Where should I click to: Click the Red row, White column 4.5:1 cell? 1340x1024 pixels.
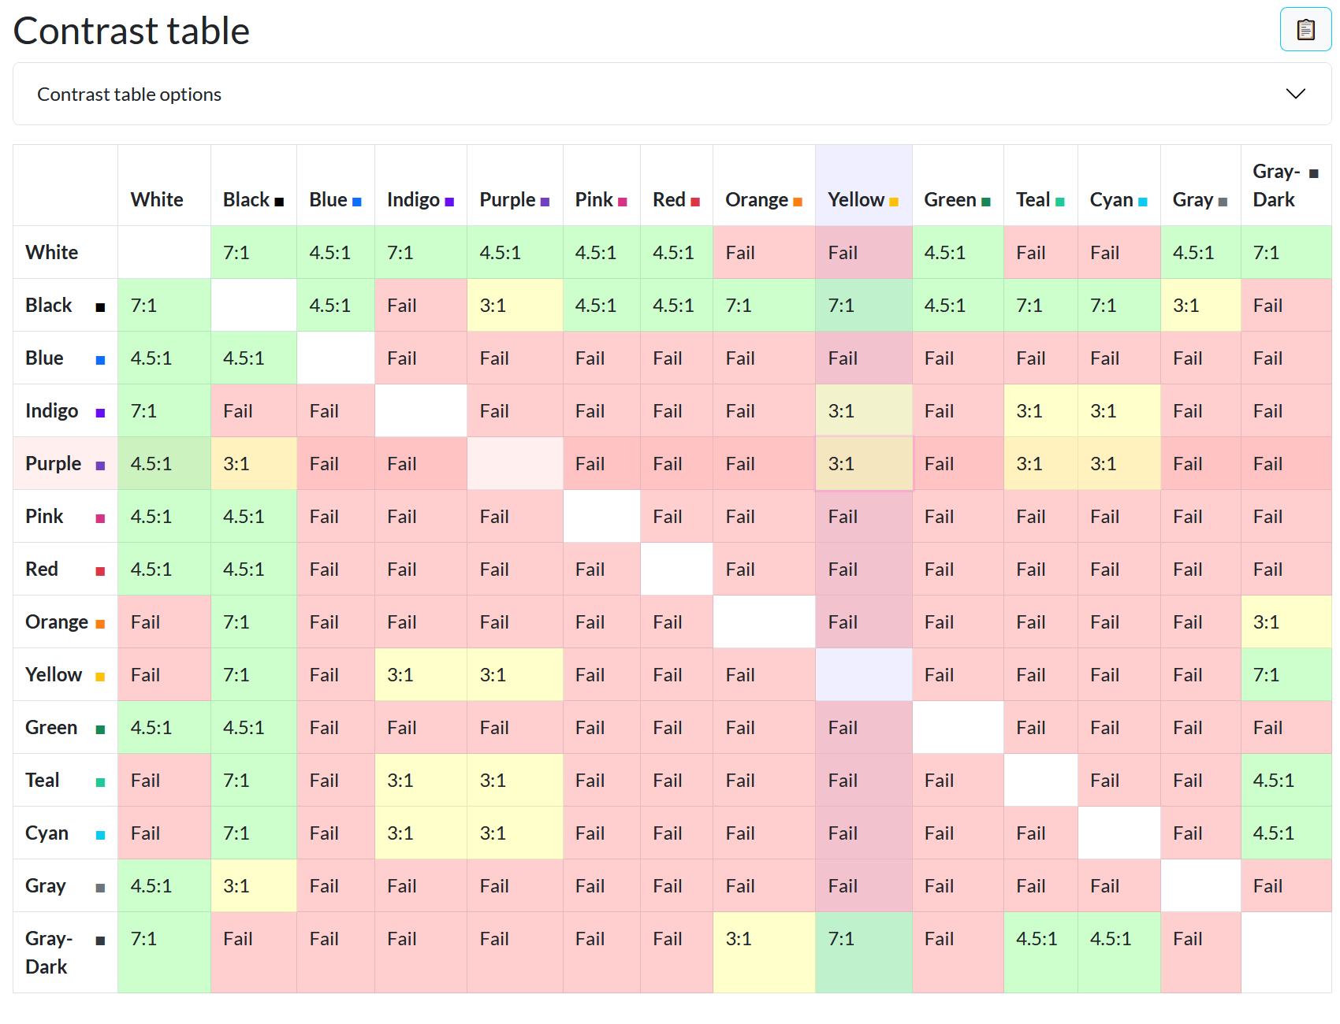(164, 569)
